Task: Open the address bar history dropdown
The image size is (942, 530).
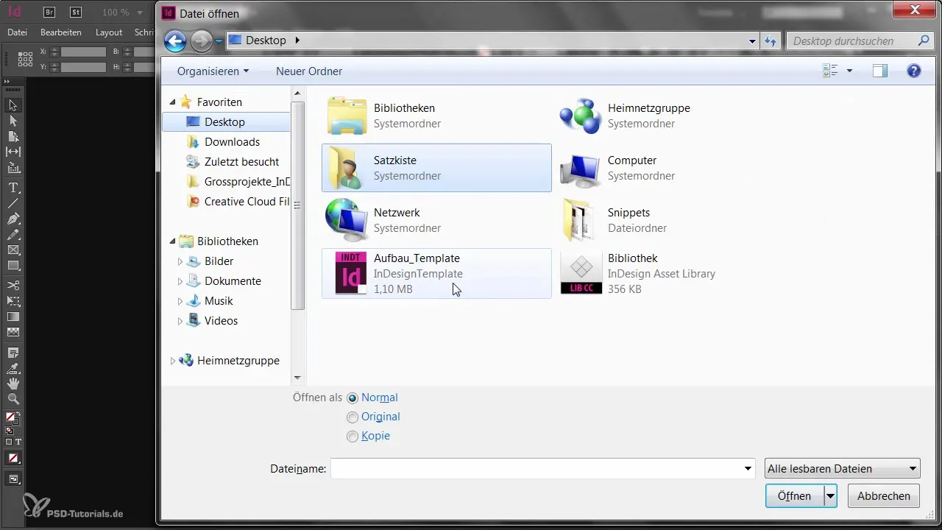Action: click(x=752, y=41)
